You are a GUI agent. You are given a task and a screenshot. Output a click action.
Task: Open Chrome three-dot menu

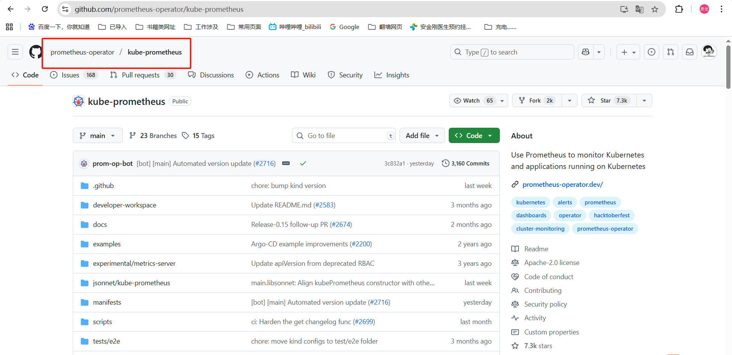click(x=721, y=9)
